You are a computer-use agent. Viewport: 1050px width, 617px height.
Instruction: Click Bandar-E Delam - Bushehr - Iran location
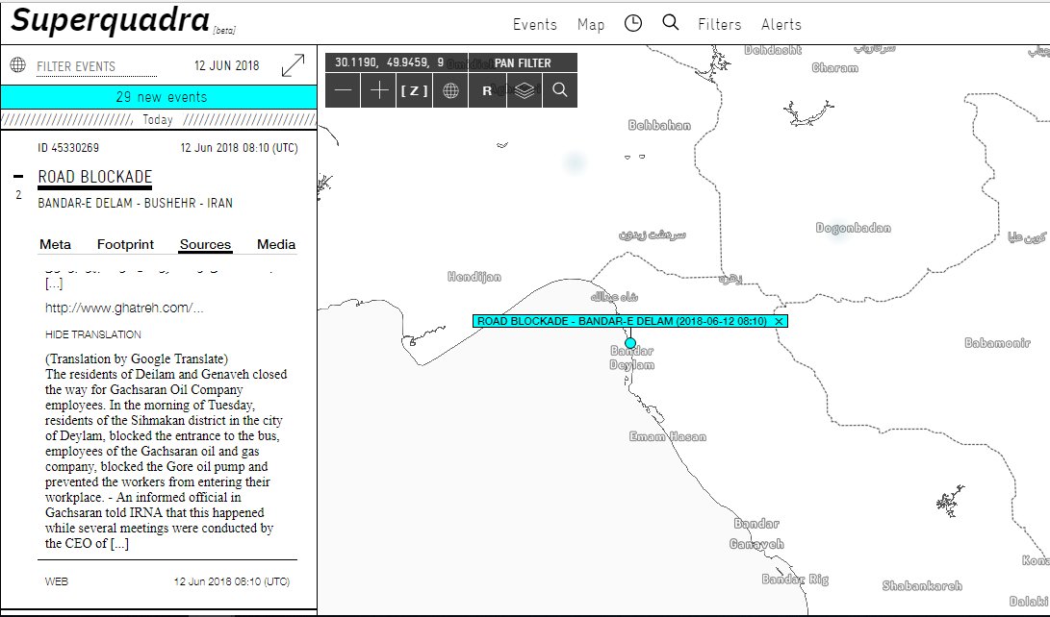(x=136, y=203)
